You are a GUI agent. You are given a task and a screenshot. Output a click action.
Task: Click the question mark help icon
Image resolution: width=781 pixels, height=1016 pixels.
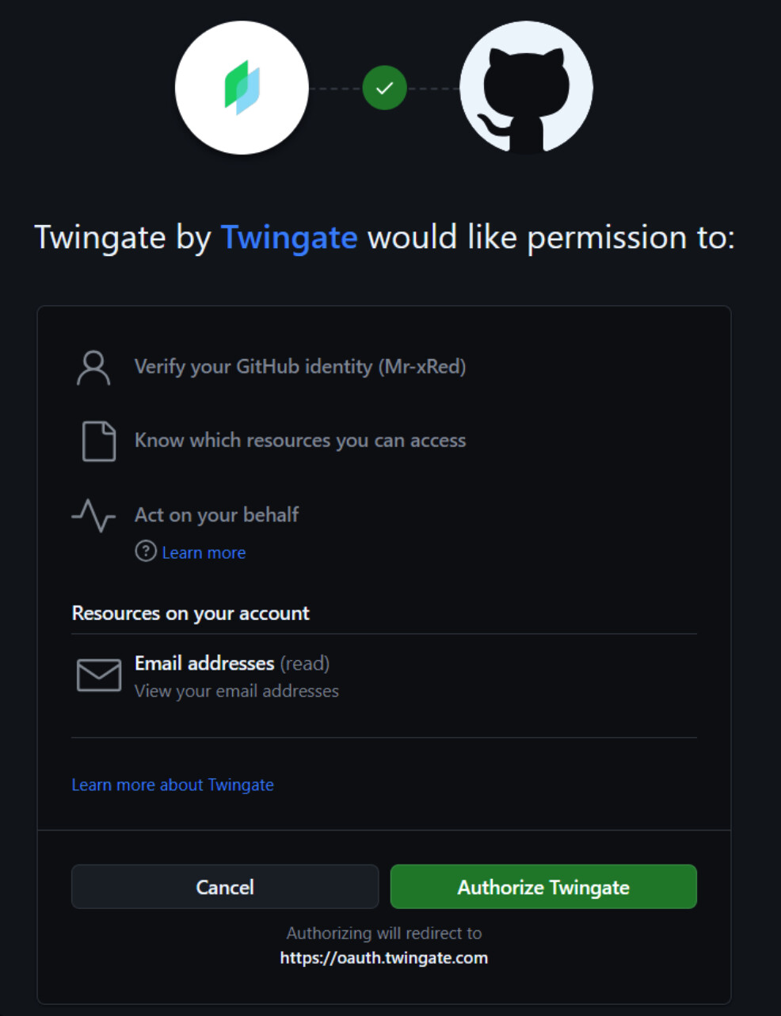pyautogui.click(x=146, y=551)
